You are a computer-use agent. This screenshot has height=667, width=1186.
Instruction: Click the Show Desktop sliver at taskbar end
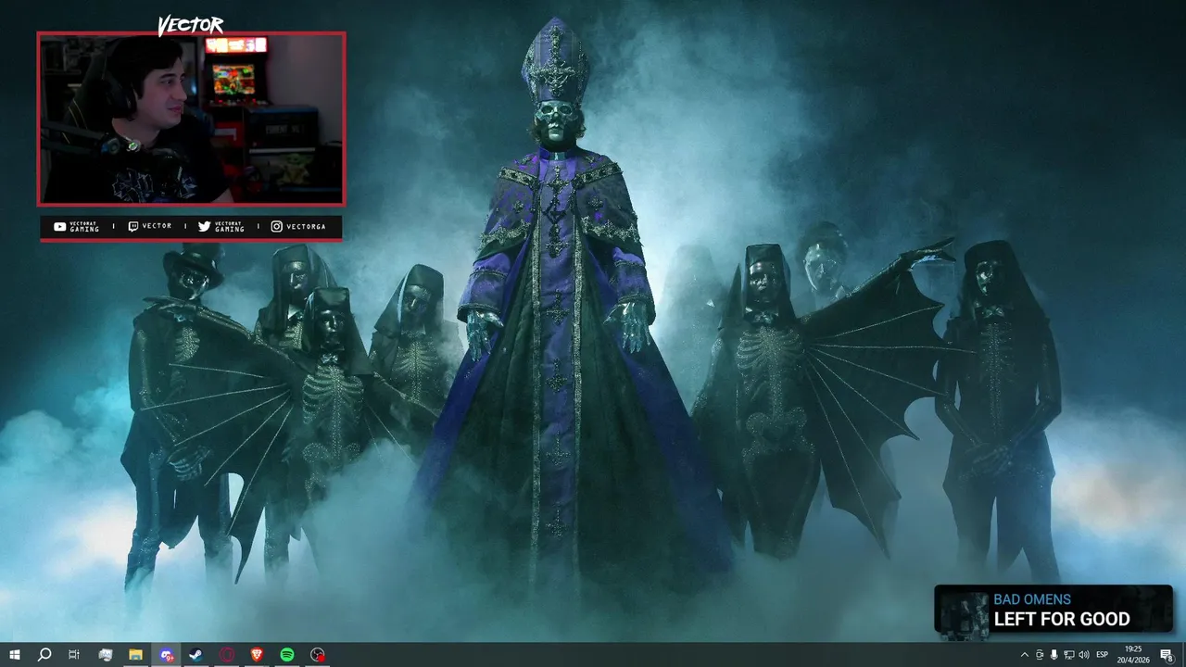pos(1183,655)
